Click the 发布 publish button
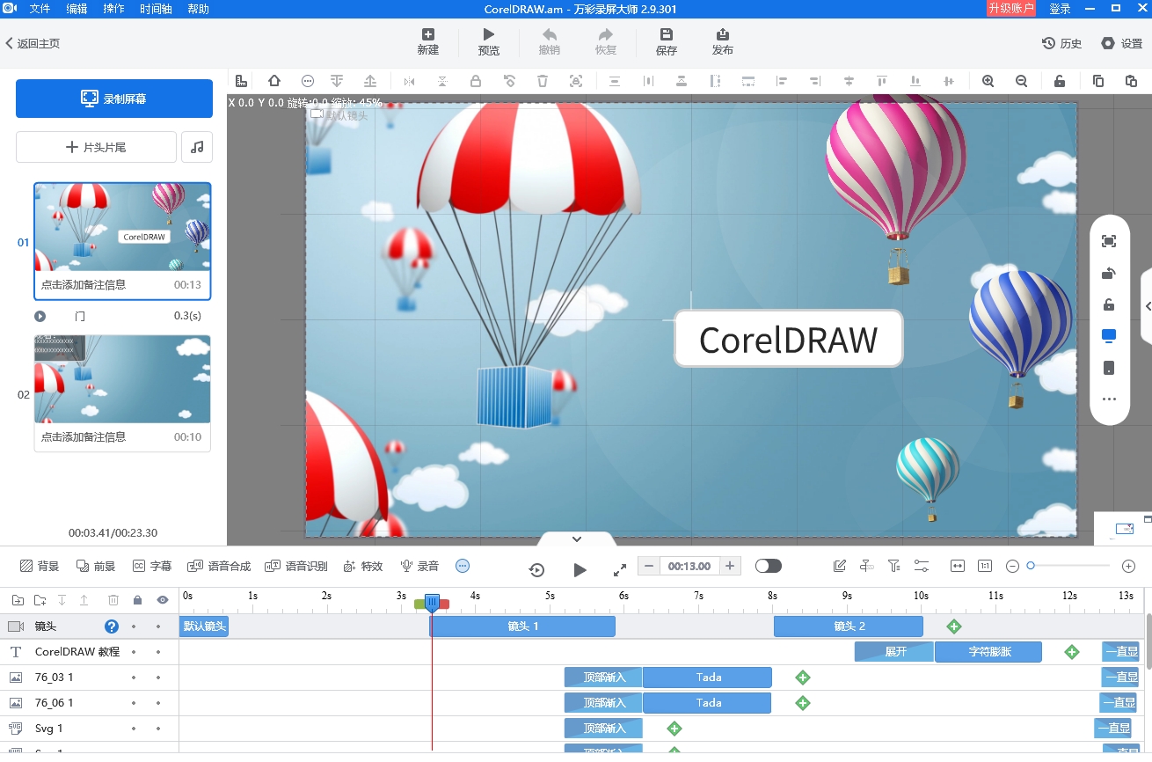This screenshot has height=762, width=1152. click(723, 42)
